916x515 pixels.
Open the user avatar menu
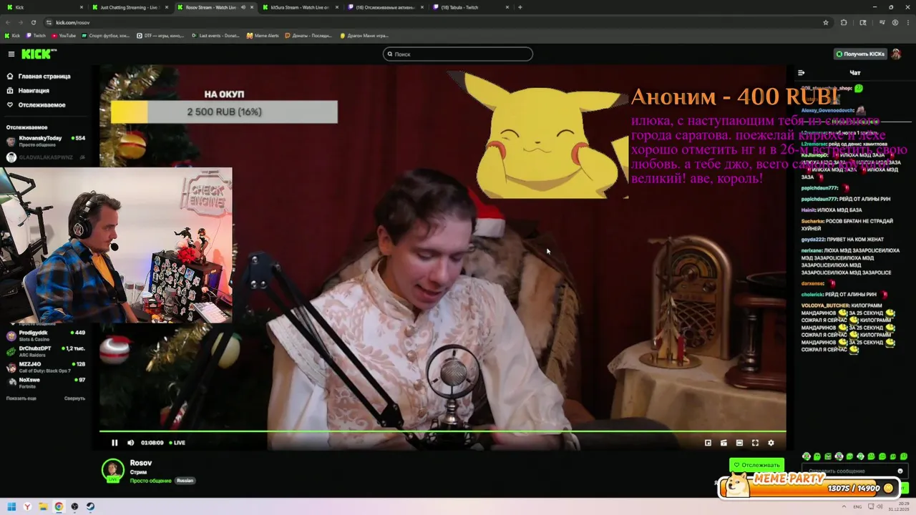(x=896, y=54)
